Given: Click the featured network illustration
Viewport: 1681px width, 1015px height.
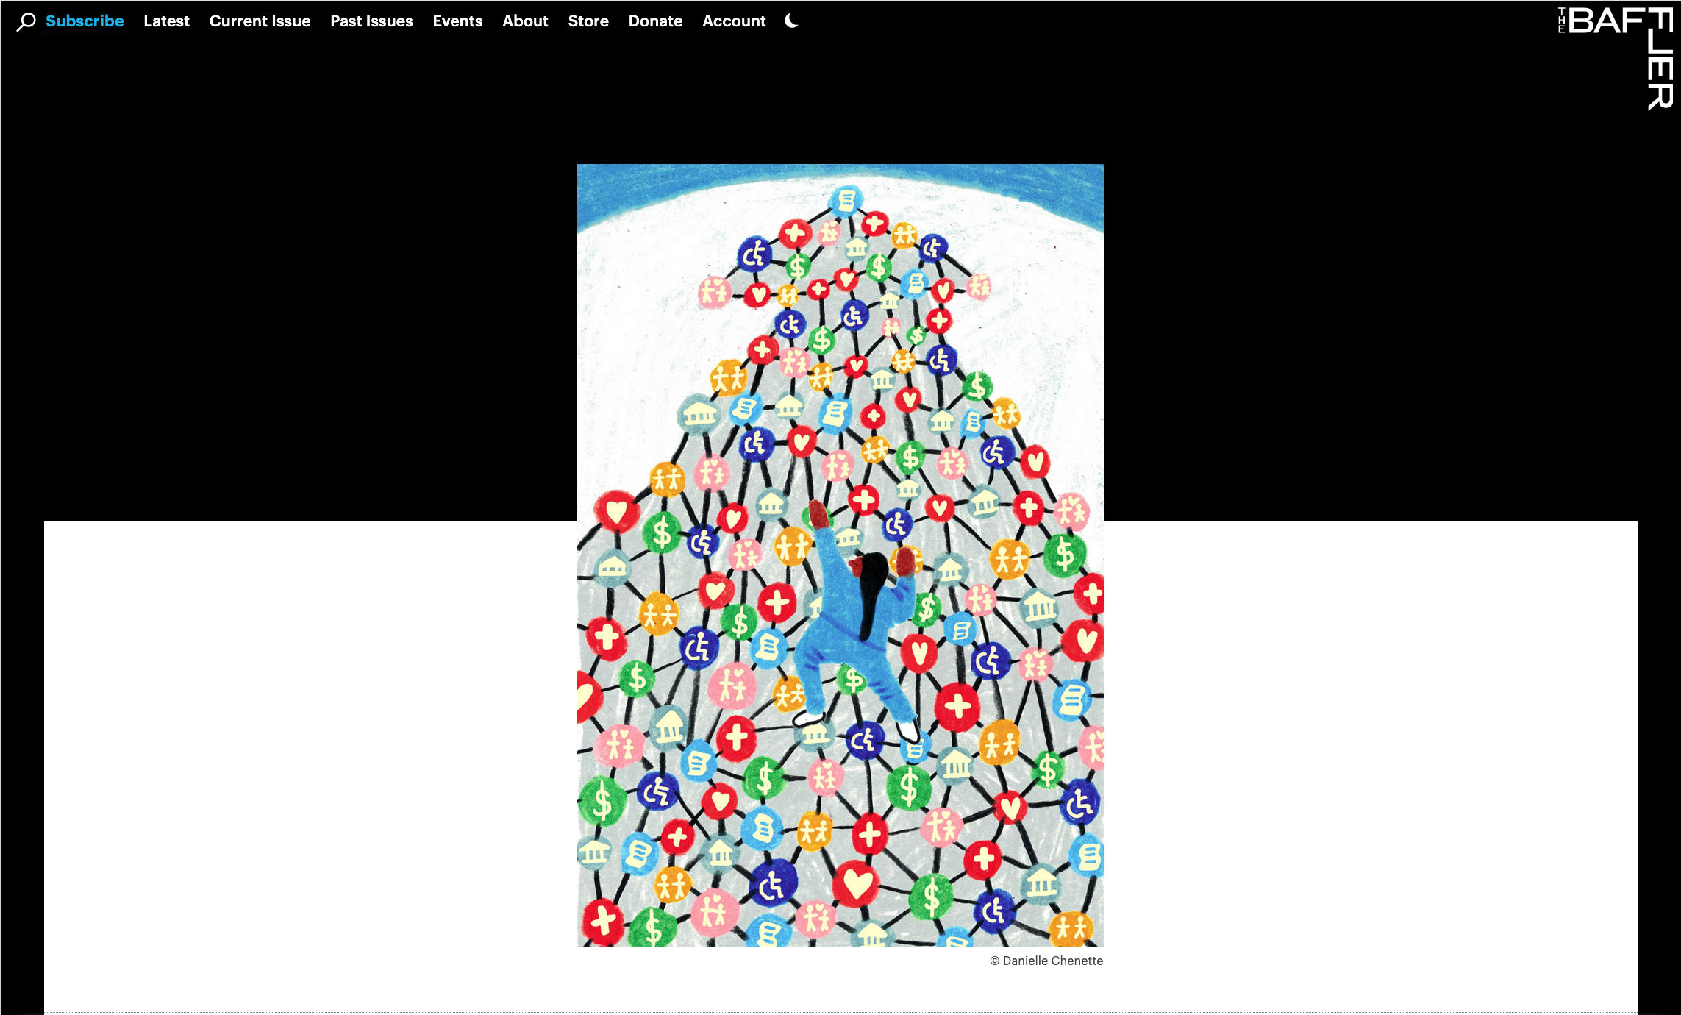Looking at the screenshot, I should pyautogui.click(x=840, y=555).
